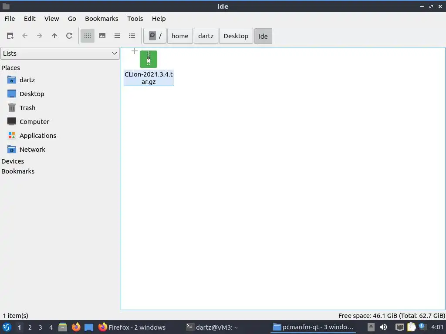Navigate to Desktop in path bar
446x334 pixels.
coord(236,36)
